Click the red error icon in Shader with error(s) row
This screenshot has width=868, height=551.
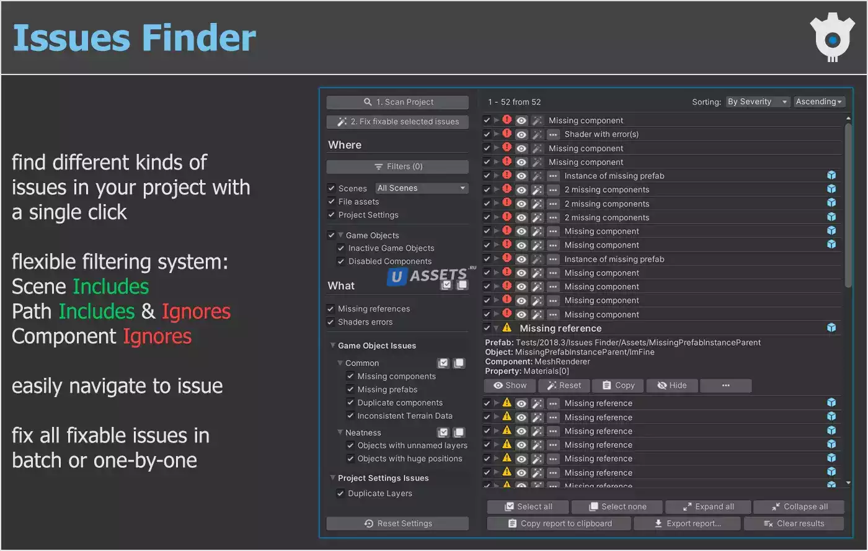point(507,133)
